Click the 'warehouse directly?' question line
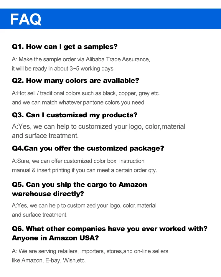 (x=48, y=194)
